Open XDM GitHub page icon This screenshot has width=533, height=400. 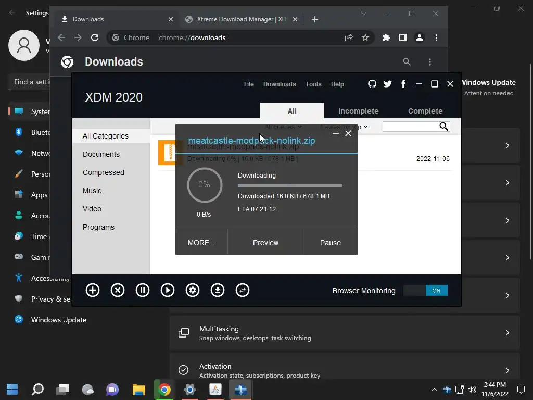tap(372, 84)
